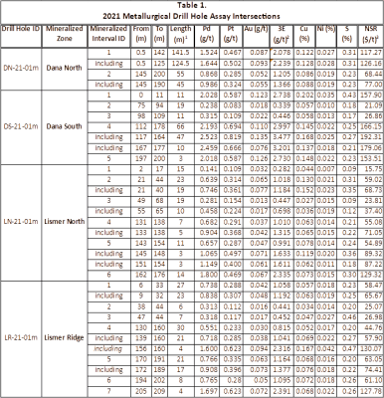This screenshot has height=398, width=384.
Task: Select the NSR value 23.81
Action: [x=373, y=201]
